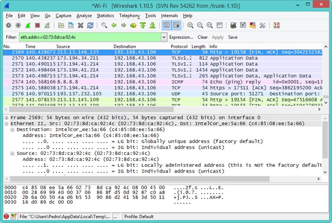The height and width of the screenshot is (223, 332).
Task: Select packet 2572 with length 1454
Action: 162,70
